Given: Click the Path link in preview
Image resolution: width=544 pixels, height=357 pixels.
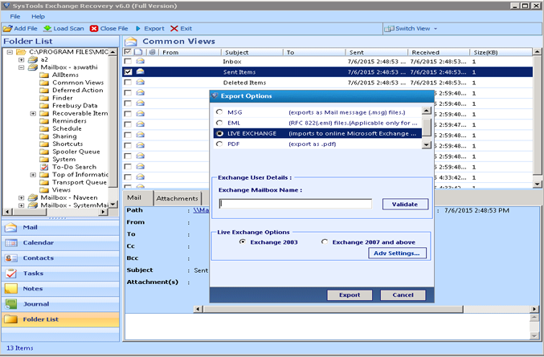Looking at the screenshot, I should 201,210.
